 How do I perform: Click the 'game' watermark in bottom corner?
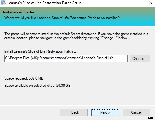151,118
